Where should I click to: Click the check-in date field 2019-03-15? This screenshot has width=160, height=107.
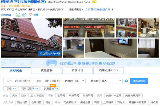click(x=18, y=81)
